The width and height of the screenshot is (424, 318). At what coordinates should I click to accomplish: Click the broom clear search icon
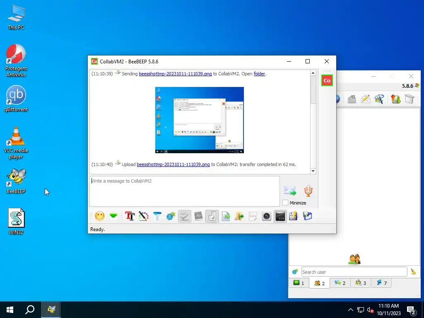pos(413,272)
